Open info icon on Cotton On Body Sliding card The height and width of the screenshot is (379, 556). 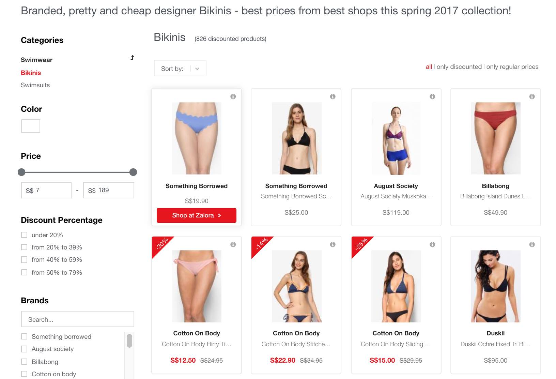click(x=432, y=244)
